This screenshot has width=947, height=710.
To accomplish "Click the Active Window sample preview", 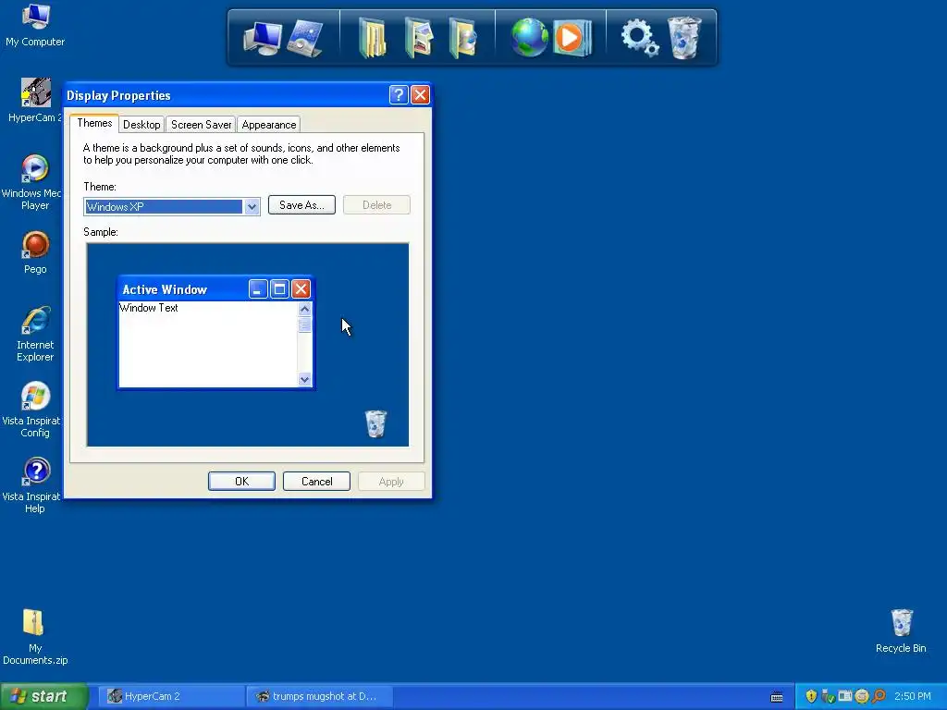I will click(215, 333).
